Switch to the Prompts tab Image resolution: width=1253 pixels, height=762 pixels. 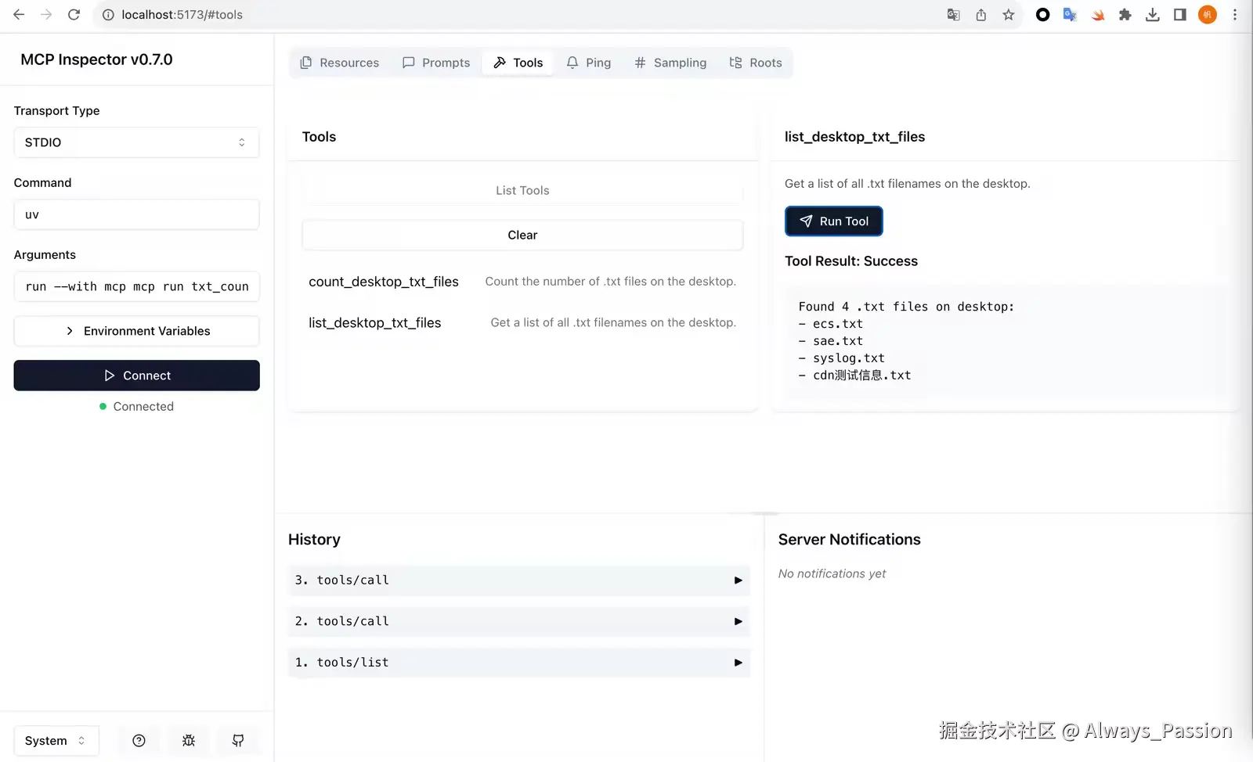point(436,63)
